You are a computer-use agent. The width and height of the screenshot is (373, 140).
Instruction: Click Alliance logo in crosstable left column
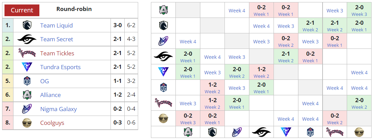click(x=163, y=10)
